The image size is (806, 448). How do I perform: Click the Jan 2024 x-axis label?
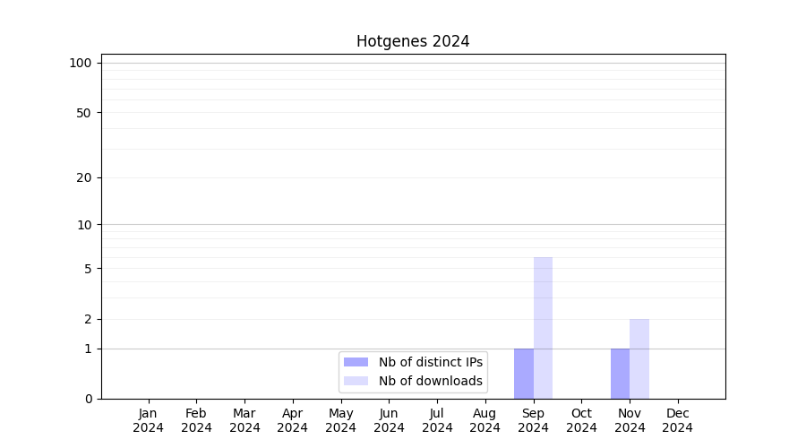coord(149,420)
